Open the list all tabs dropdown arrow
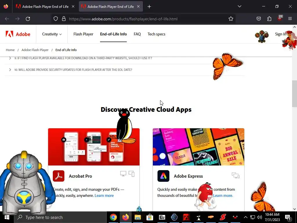Screen dimensions: 297x223 pyautogui.click(x=239, y=6)
